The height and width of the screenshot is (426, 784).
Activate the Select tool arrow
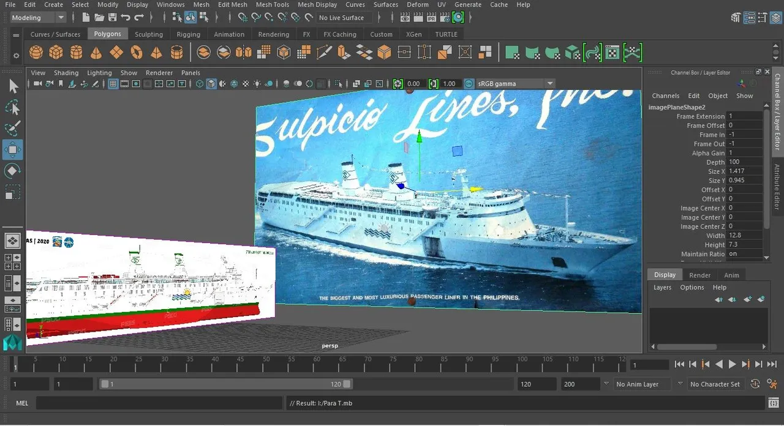pyautogui.click(x=12, y=87)
